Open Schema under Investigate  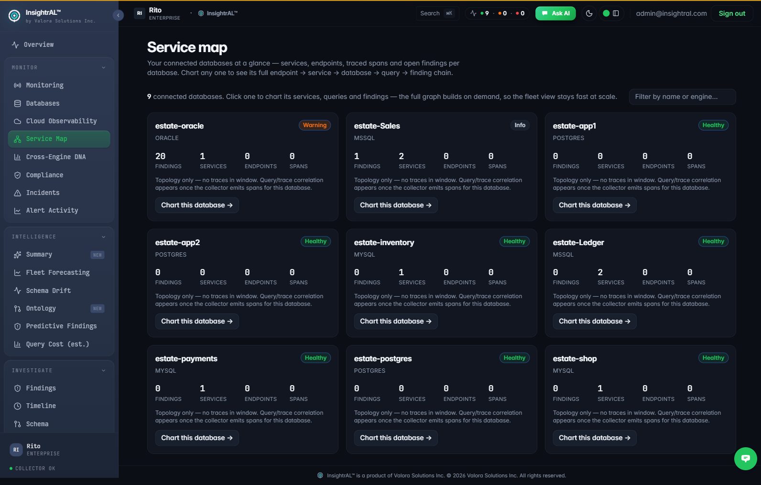[59, 424]
